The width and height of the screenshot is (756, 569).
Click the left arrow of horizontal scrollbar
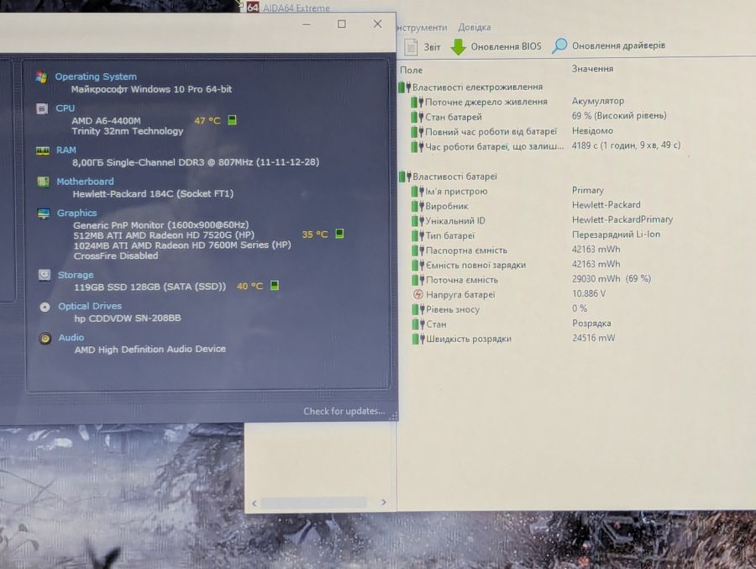(x=255, y=503)
